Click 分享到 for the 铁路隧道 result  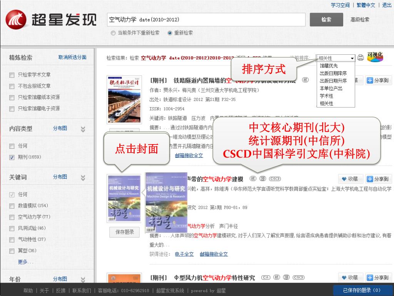coord(378,80)
